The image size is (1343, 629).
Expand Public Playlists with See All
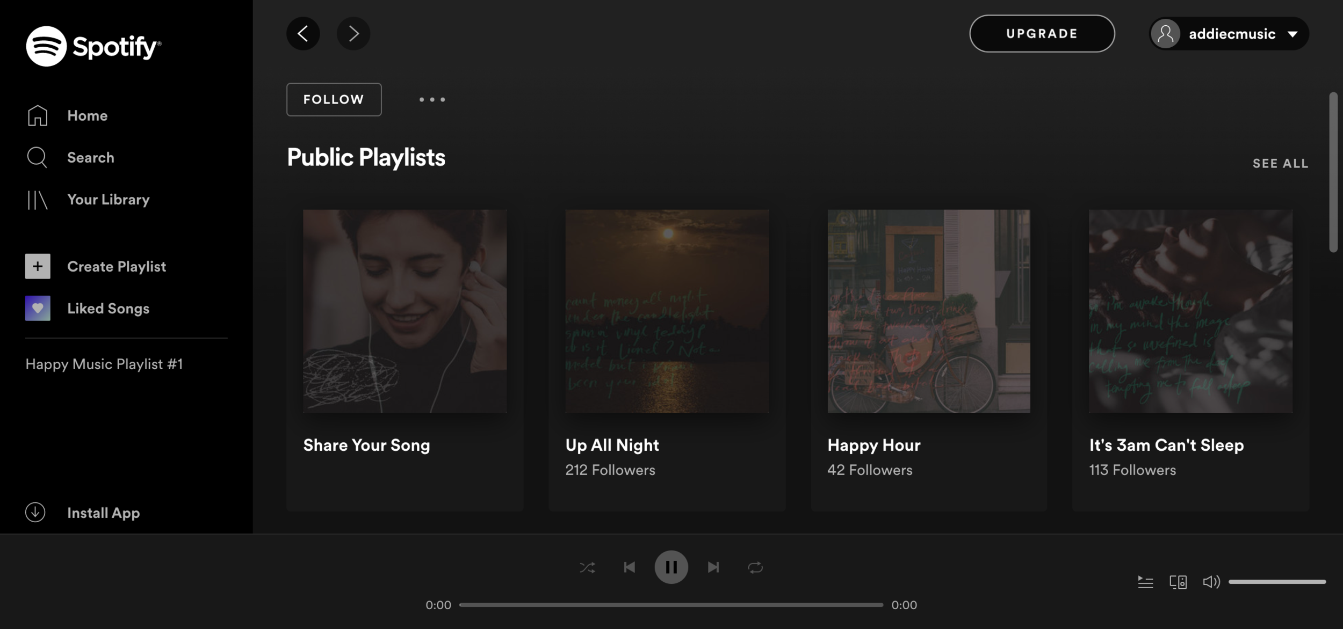click(1280, 164)
